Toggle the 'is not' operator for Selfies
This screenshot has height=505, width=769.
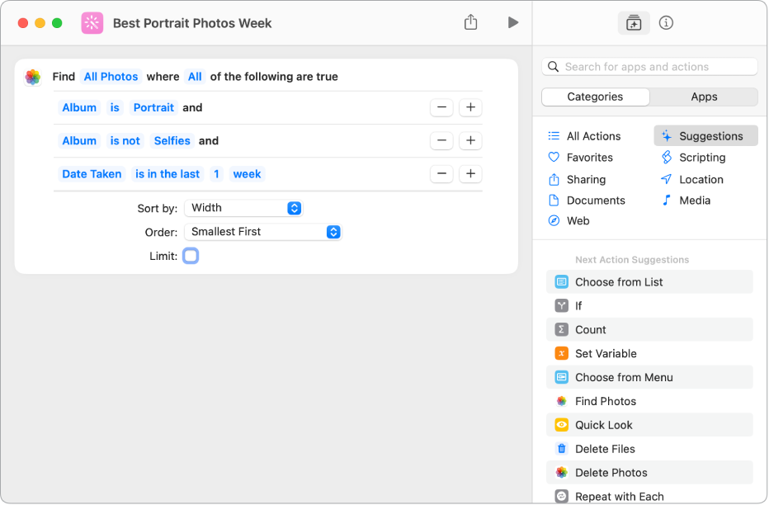tap(125, 141)
